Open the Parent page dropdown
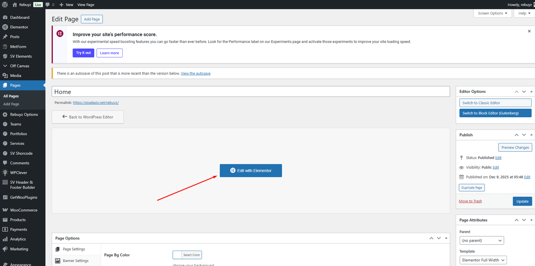Image resolution: width=535 pixels, height=266 pixels. tap(481, 241)
